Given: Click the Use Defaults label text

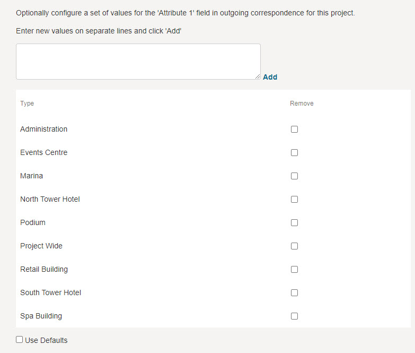Looking at the screenshot, I should pos(46,340).
